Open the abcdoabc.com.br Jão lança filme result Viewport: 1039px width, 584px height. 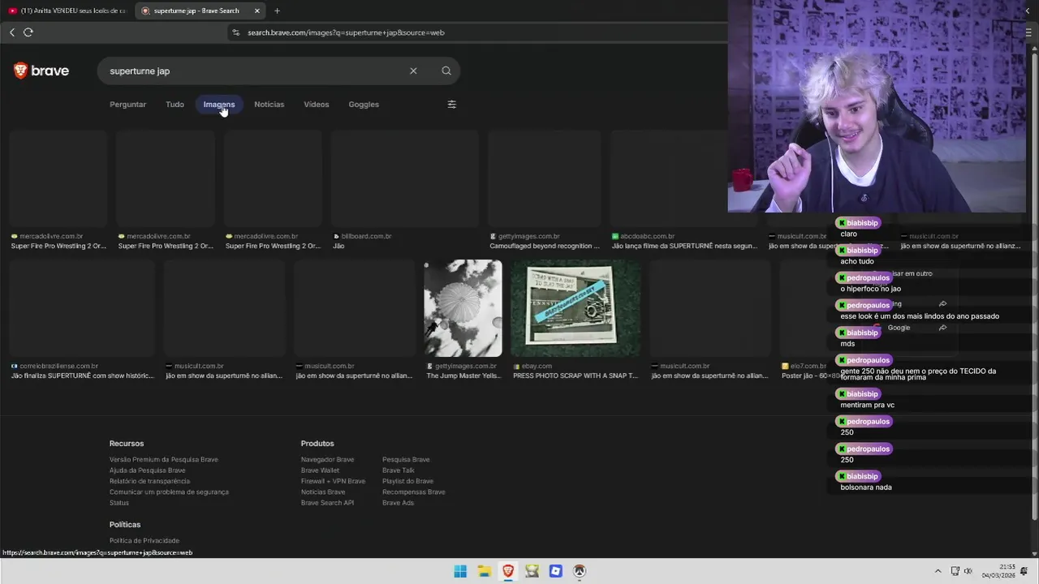[x=684, y=190]
